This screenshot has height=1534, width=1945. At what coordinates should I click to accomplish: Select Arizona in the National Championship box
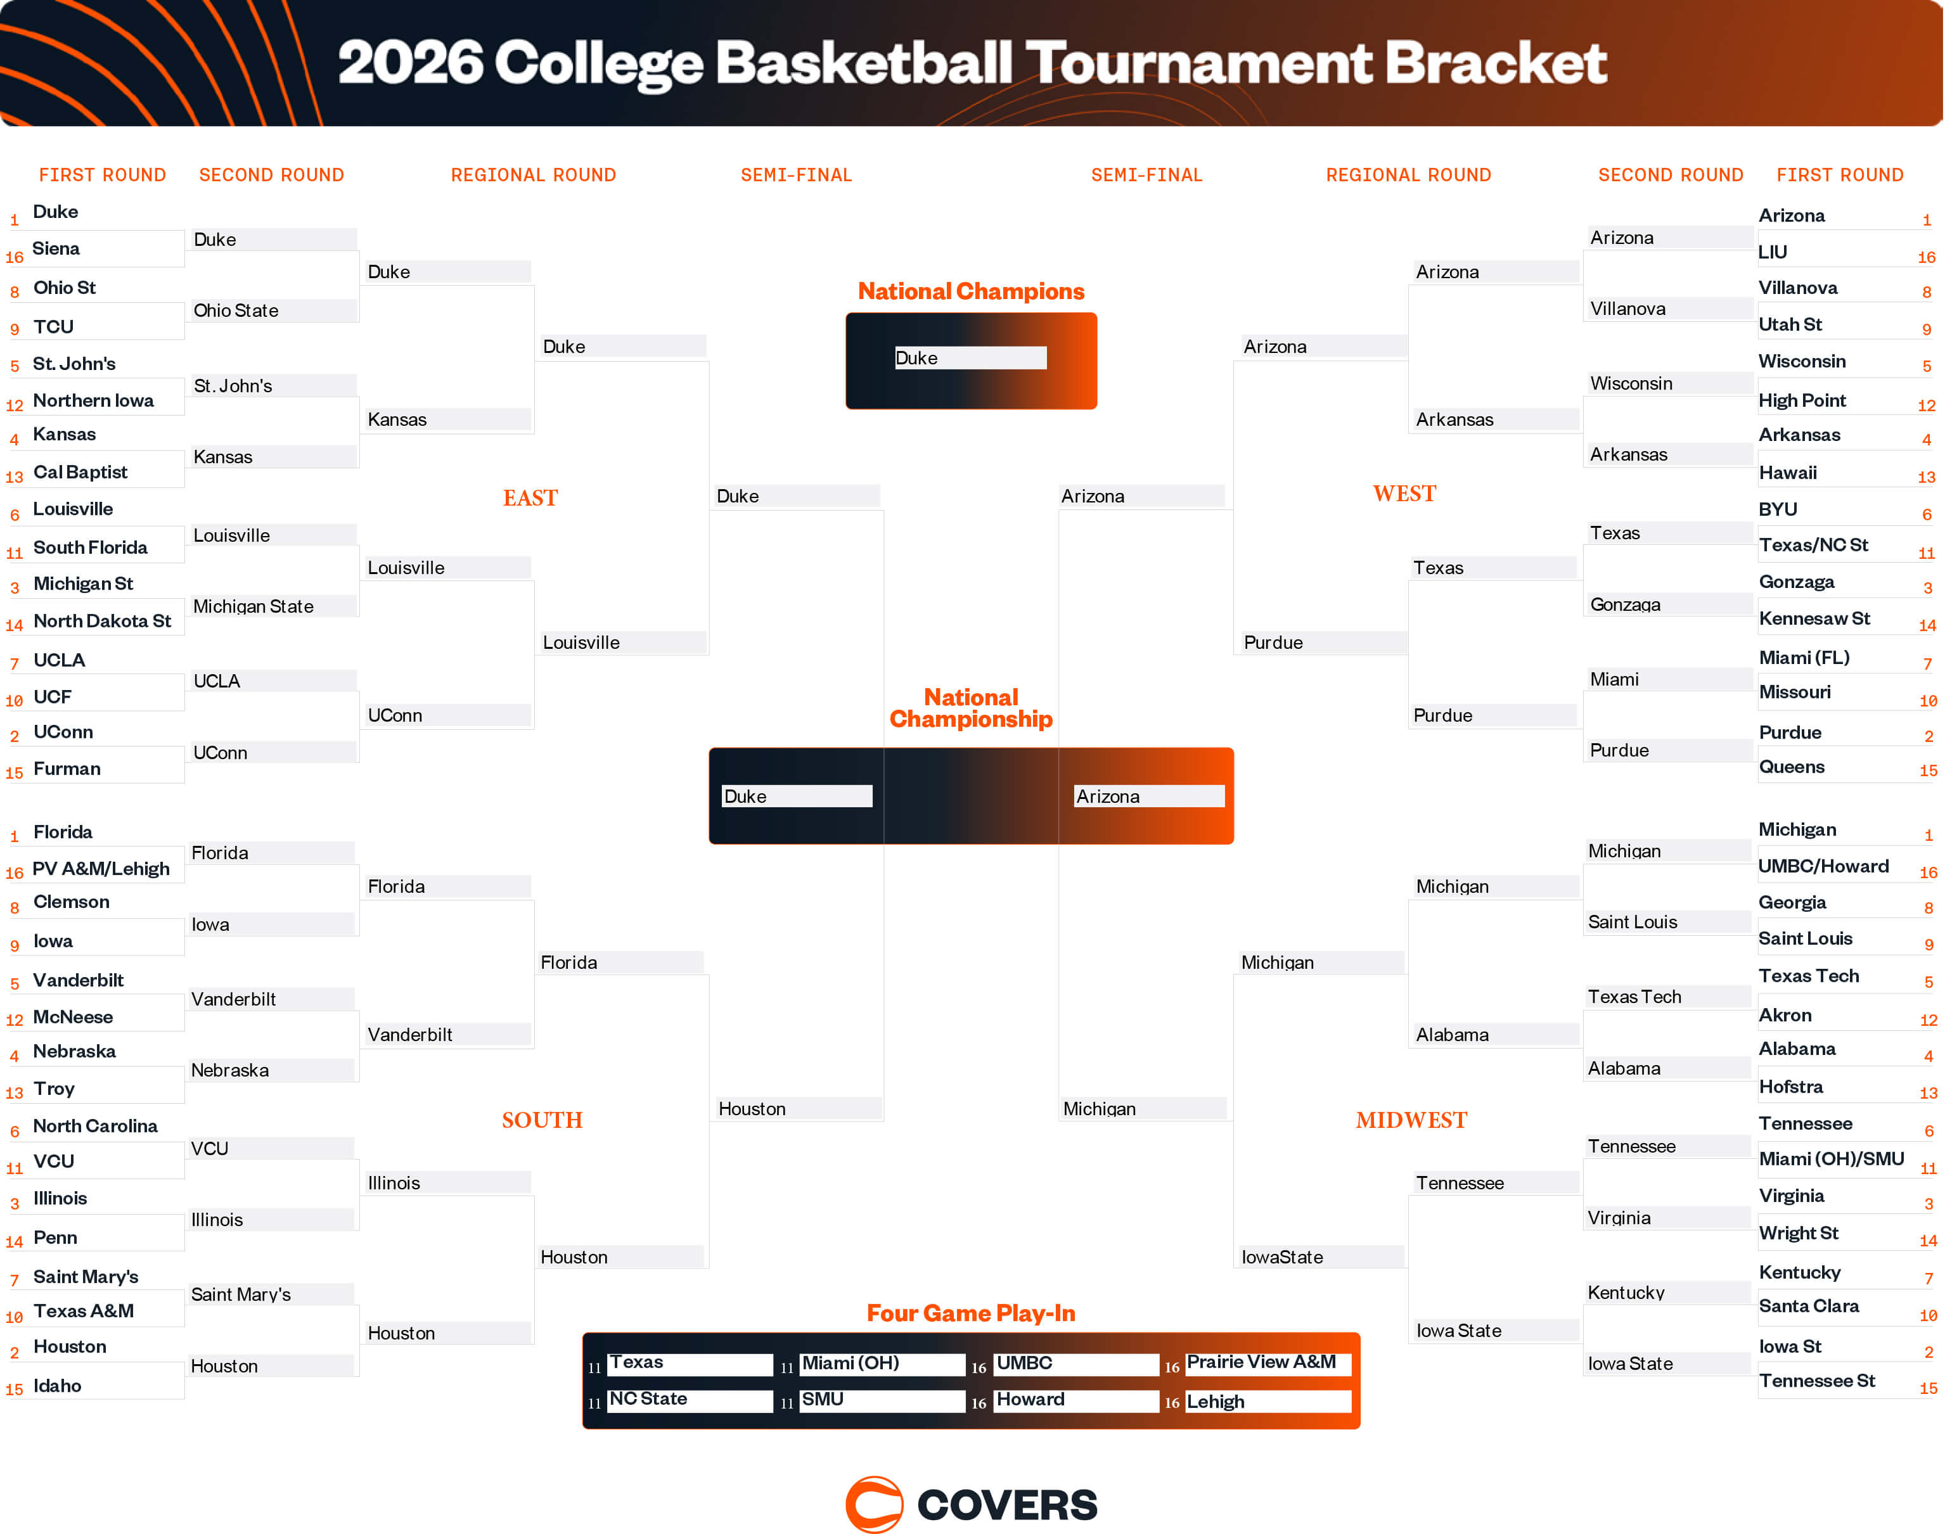pos(1148,796)
